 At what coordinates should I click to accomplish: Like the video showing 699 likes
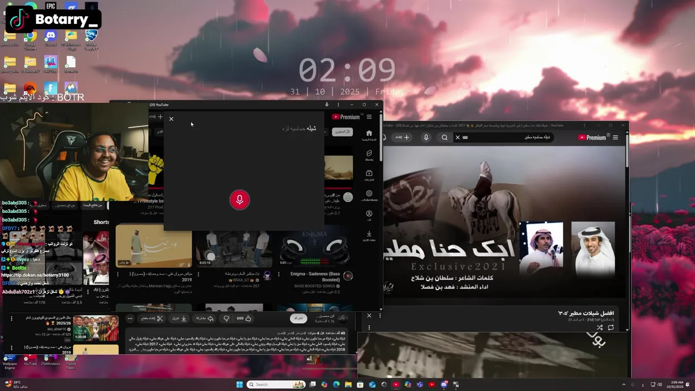(244, 318)
